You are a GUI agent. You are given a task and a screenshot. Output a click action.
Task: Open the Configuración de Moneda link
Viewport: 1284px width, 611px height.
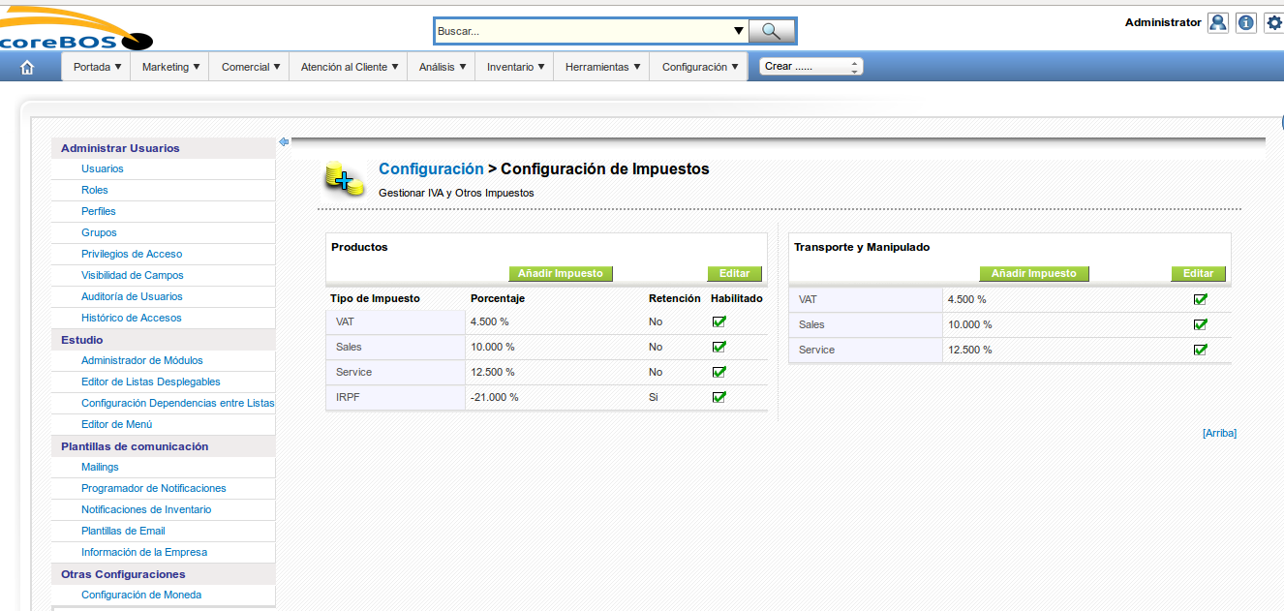pyautogui.click(x=141, y=595)
